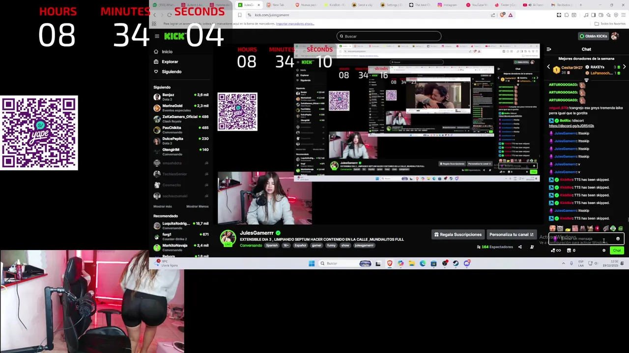This screenshot has height=353, width=629.
Task: Bookmark this page icon in address bar
Action: coord(239,15)
